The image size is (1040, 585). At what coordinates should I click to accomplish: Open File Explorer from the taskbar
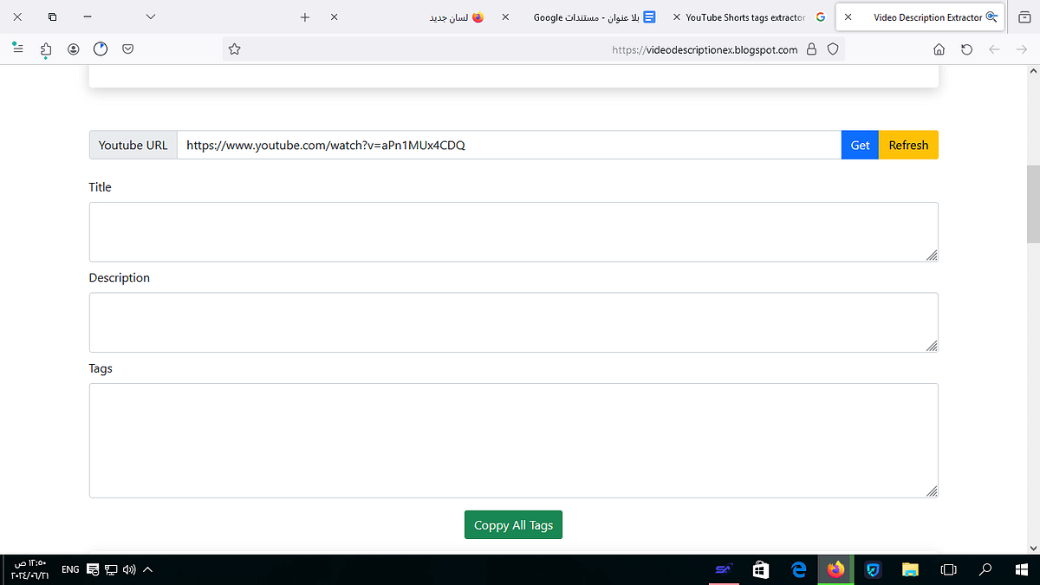[910, 569]
